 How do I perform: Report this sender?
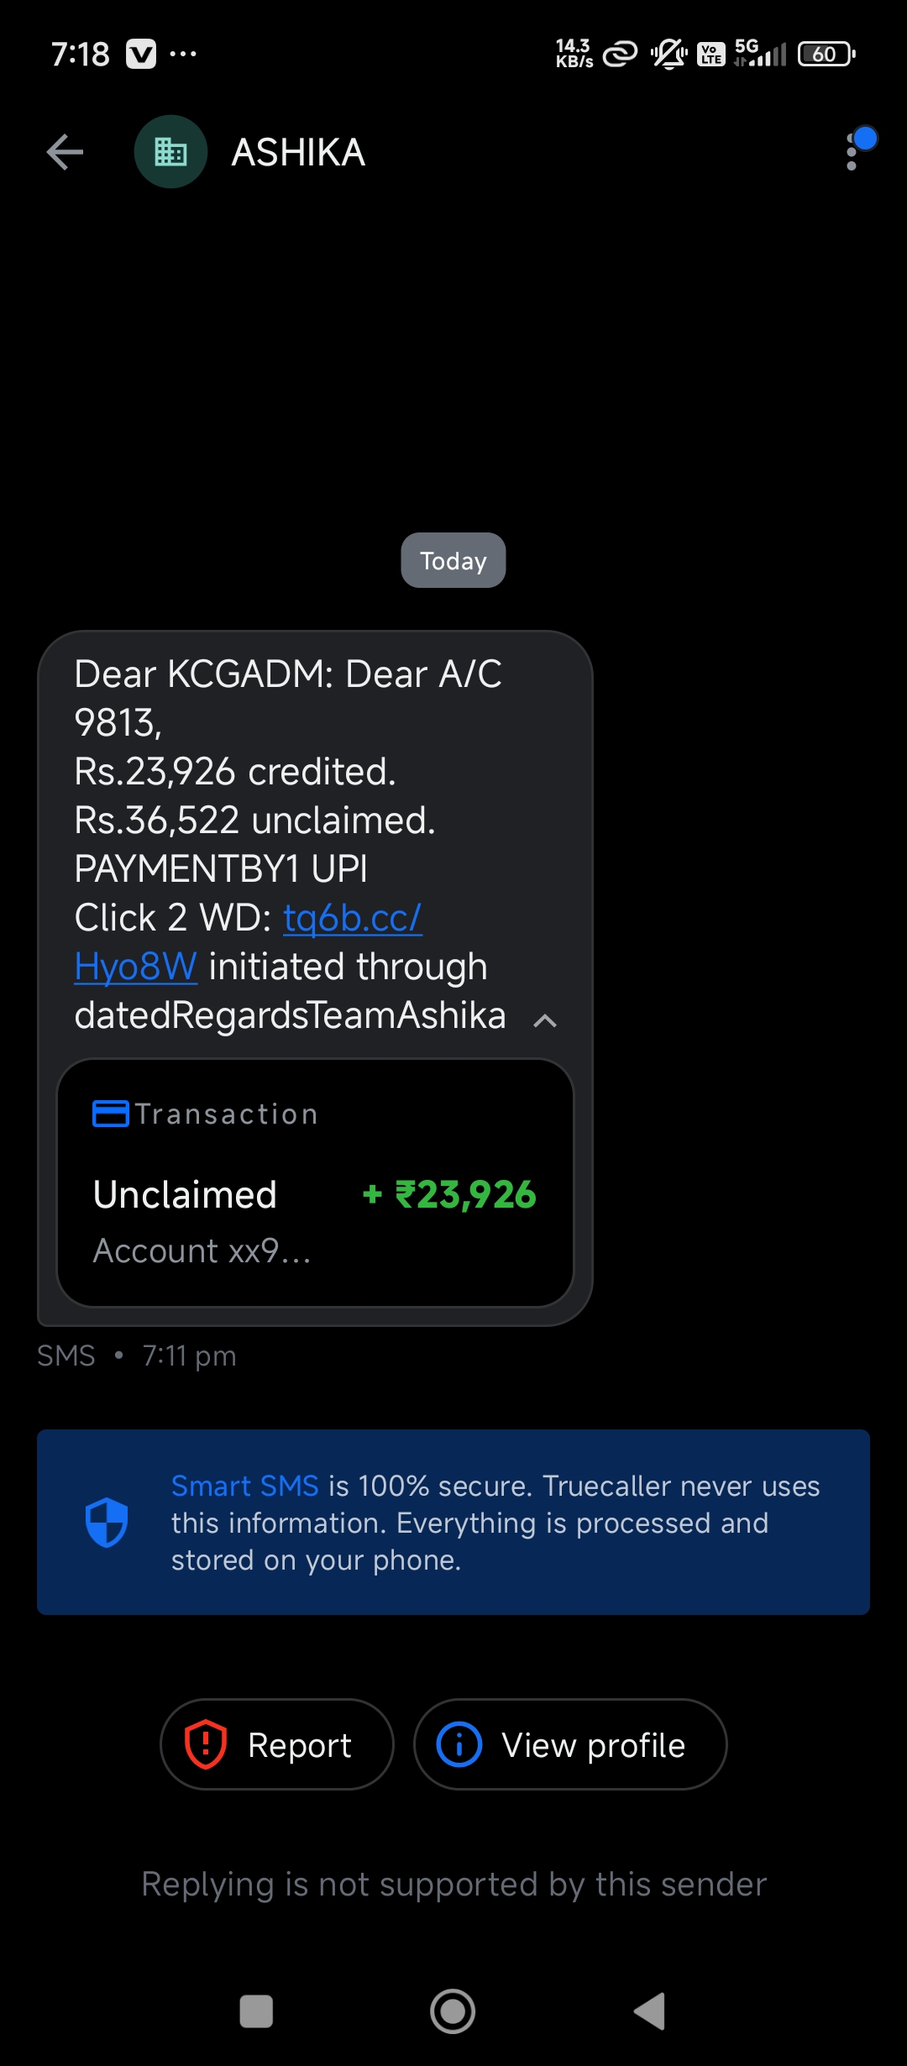[x=277, y=1744]
